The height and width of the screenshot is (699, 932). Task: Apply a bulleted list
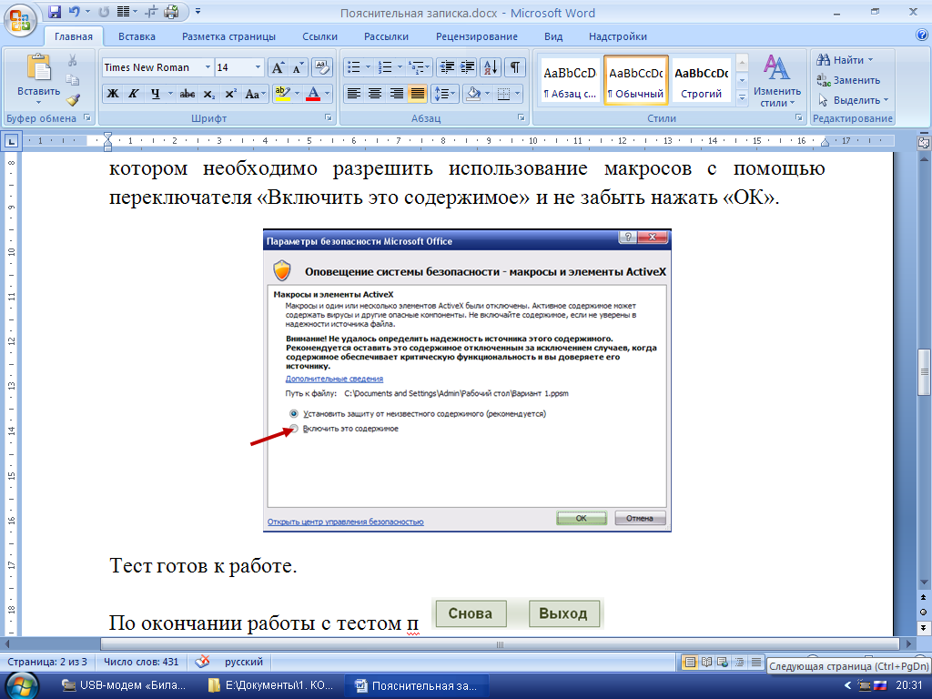[354, 67]
